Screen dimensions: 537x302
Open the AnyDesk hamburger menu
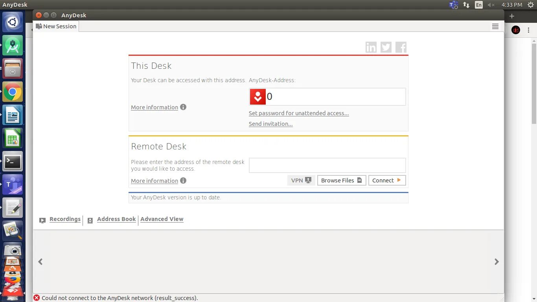tap(495, 26)
